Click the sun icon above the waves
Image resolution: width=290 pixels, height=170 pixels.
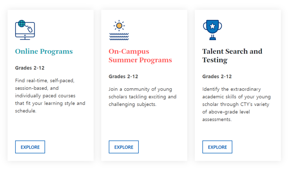pyautogui.click(x=119, y=25)
